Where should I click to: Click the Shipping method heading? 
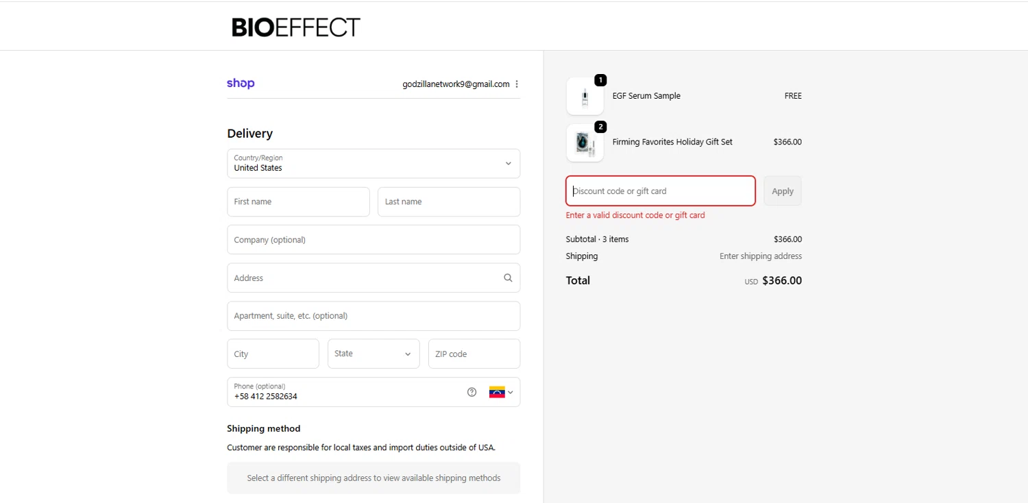pos(264,428)
